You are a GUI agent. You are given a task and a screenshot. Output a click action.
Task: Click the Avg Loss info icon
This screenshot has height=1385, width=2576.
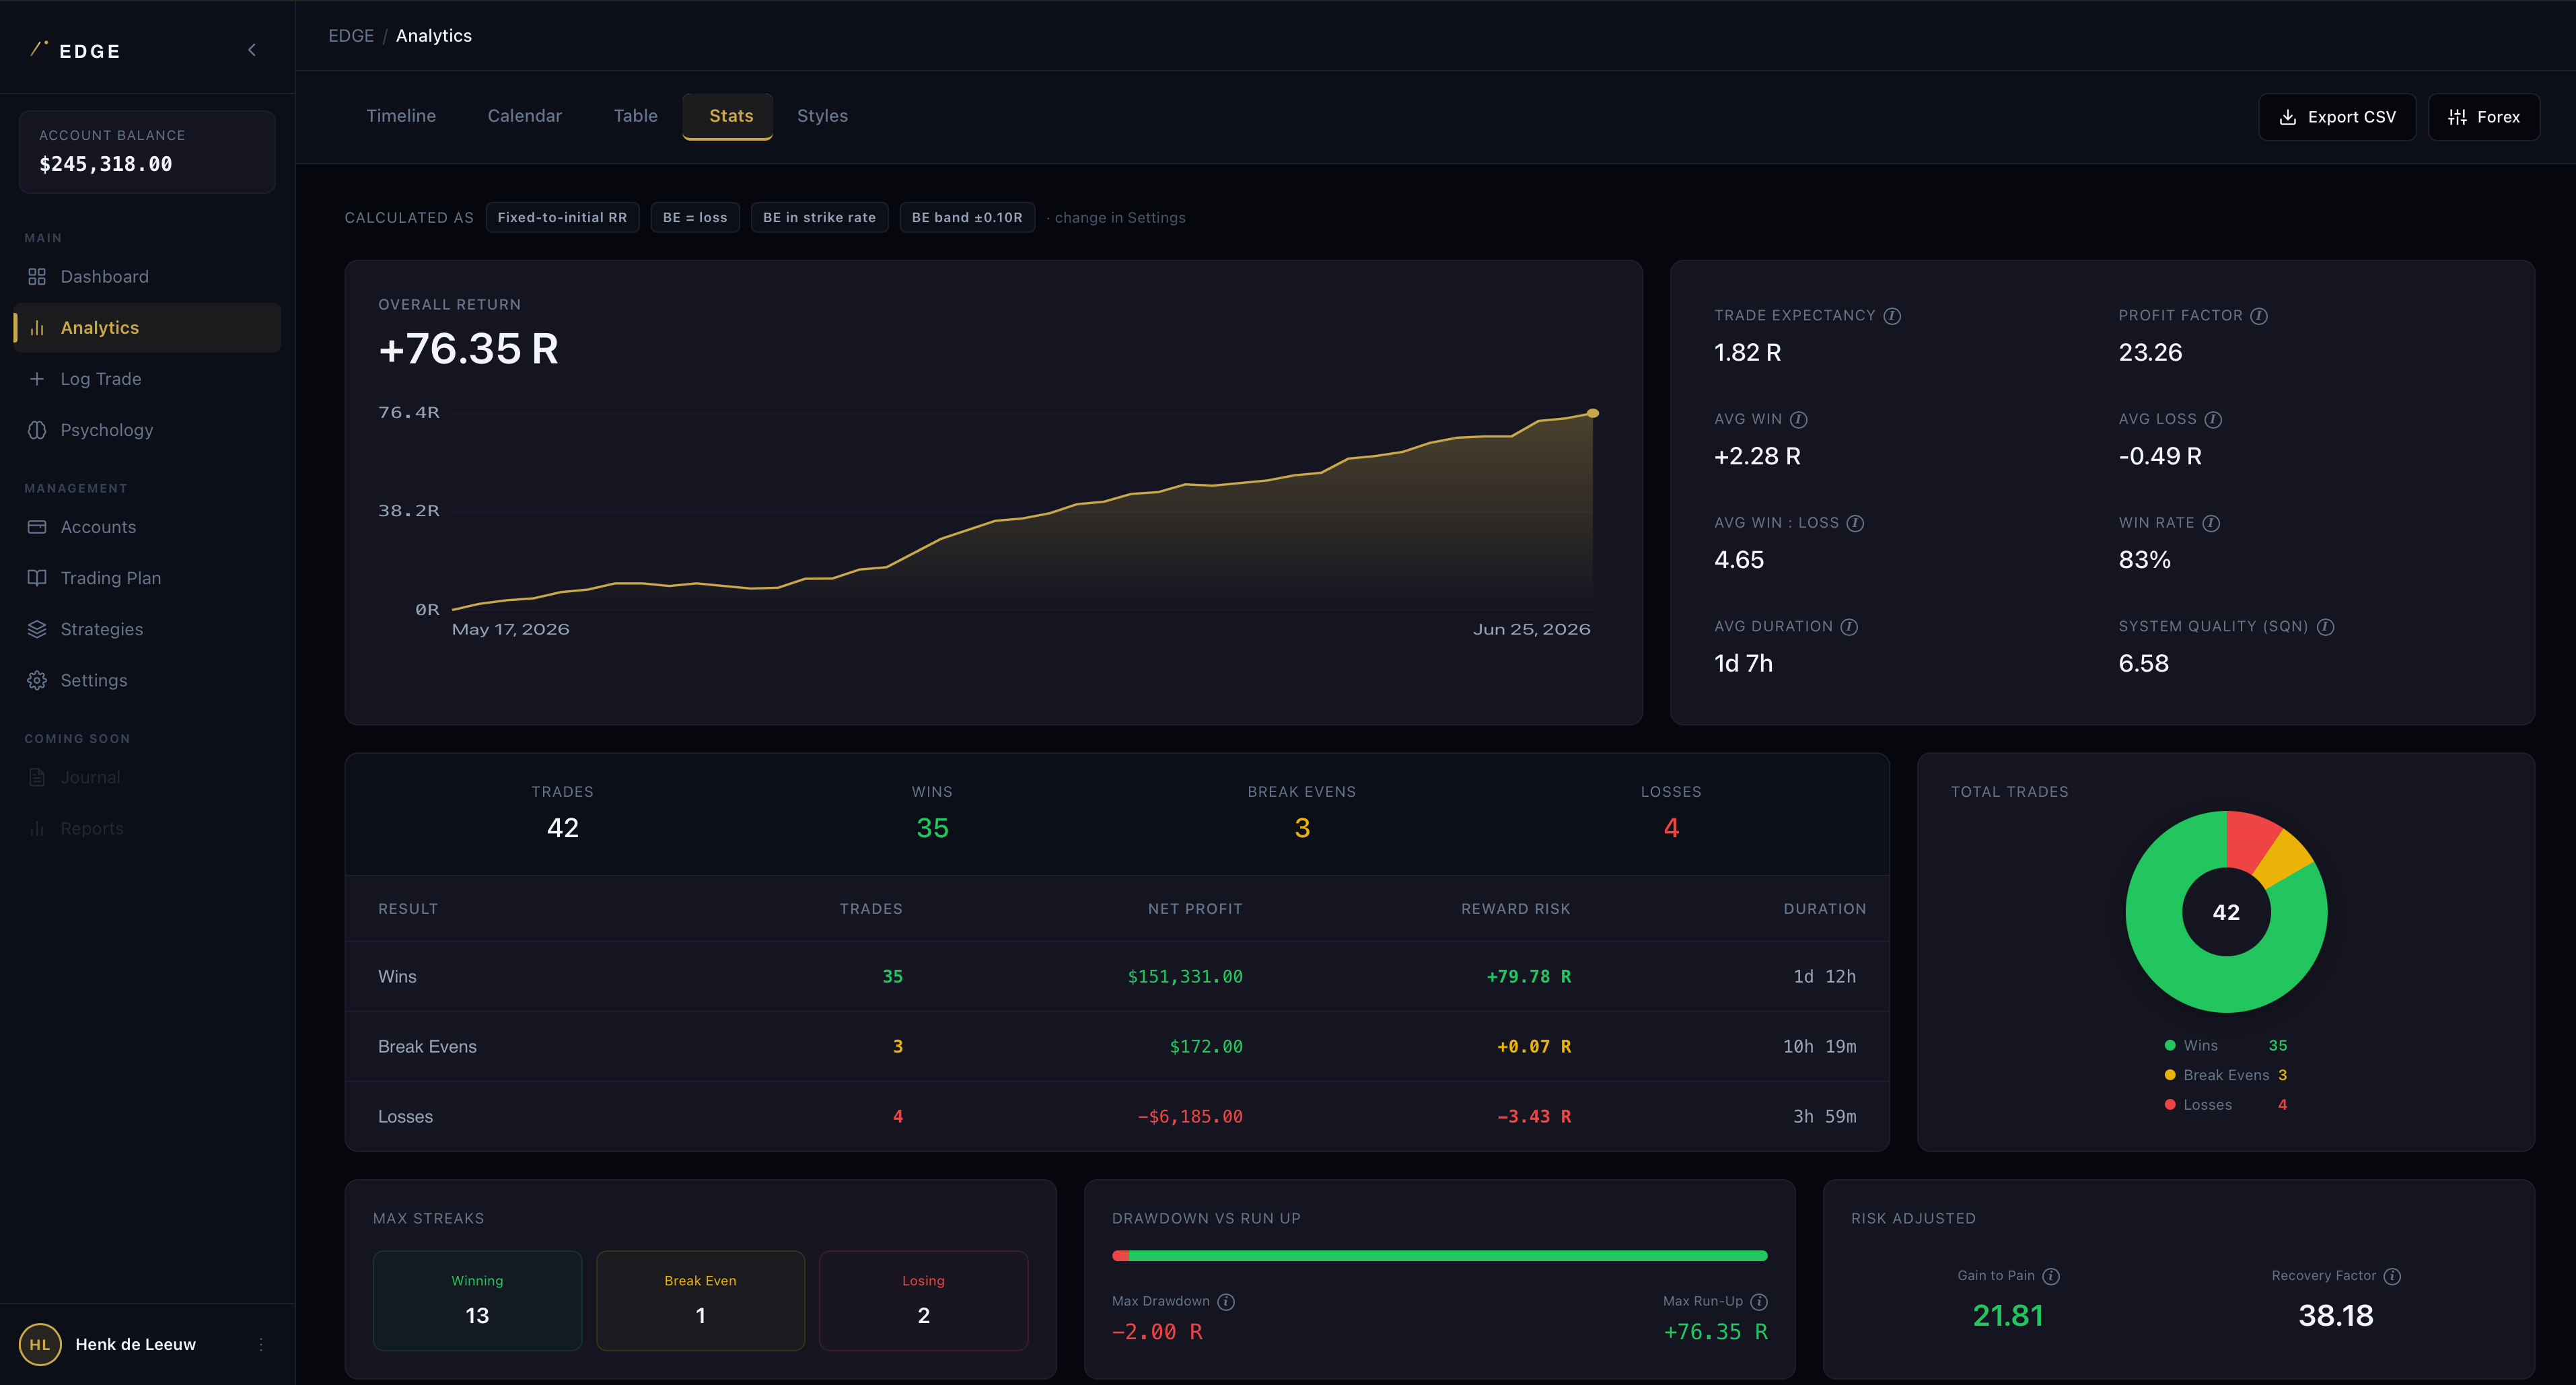point(2213,419)
